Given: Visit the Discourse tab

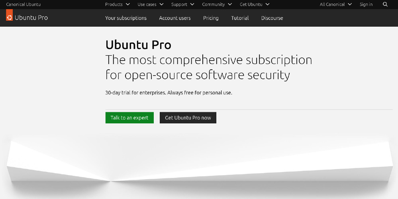Looking at the screenshot, I should tap(272, 18).
